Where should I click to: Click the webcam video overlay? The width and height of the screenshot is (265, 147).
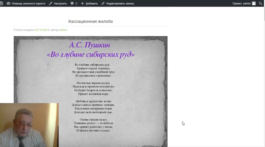tap(29, 125)
